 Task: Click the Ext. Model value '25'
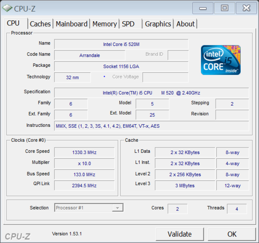(x=152, y=115)
